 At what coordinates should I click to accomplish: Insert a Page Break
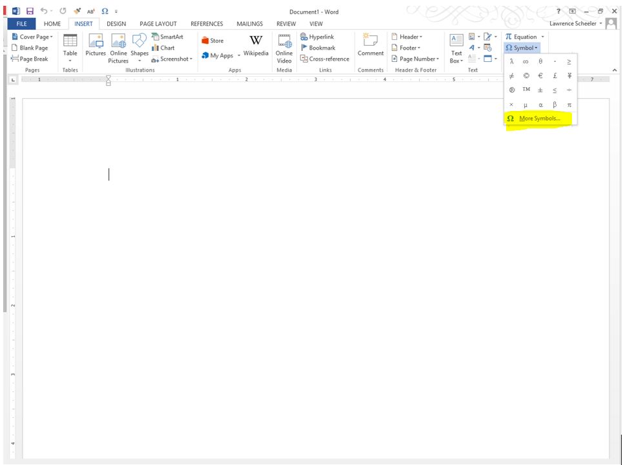[30, 59]
